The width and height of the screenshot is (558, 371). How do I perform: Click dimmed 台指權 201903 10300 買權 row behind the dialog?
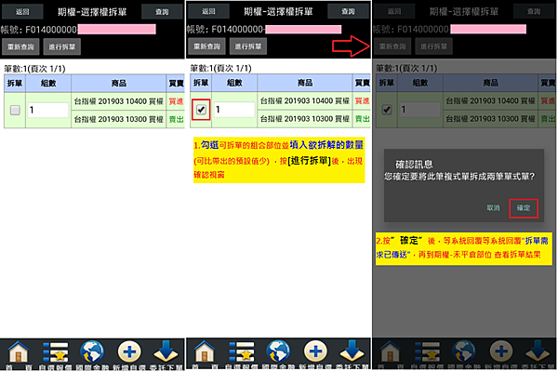pos(491,119)
